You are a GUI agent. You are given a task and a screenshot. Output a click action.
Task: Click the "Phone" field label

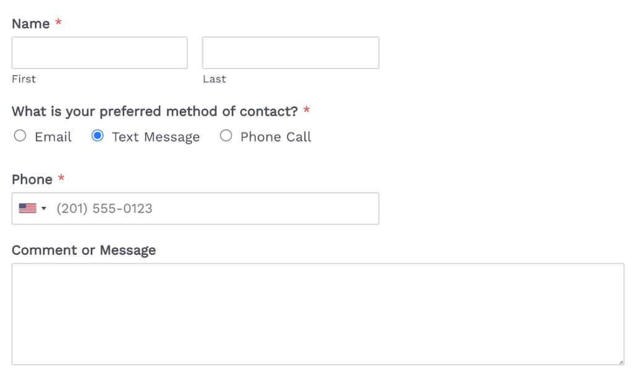click(x=32, y=179)
